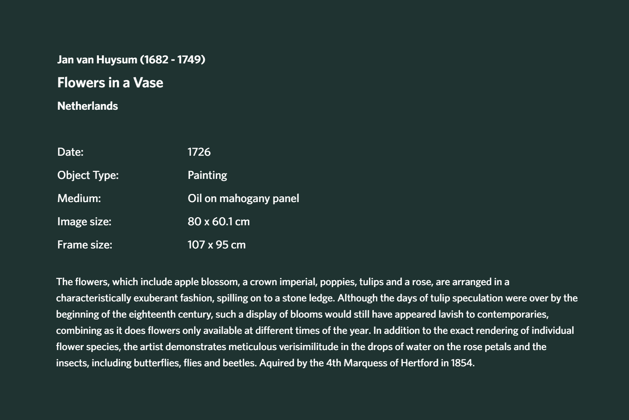629x420 pixels.
Task: Click the Date label
Action: pos(70,152)
